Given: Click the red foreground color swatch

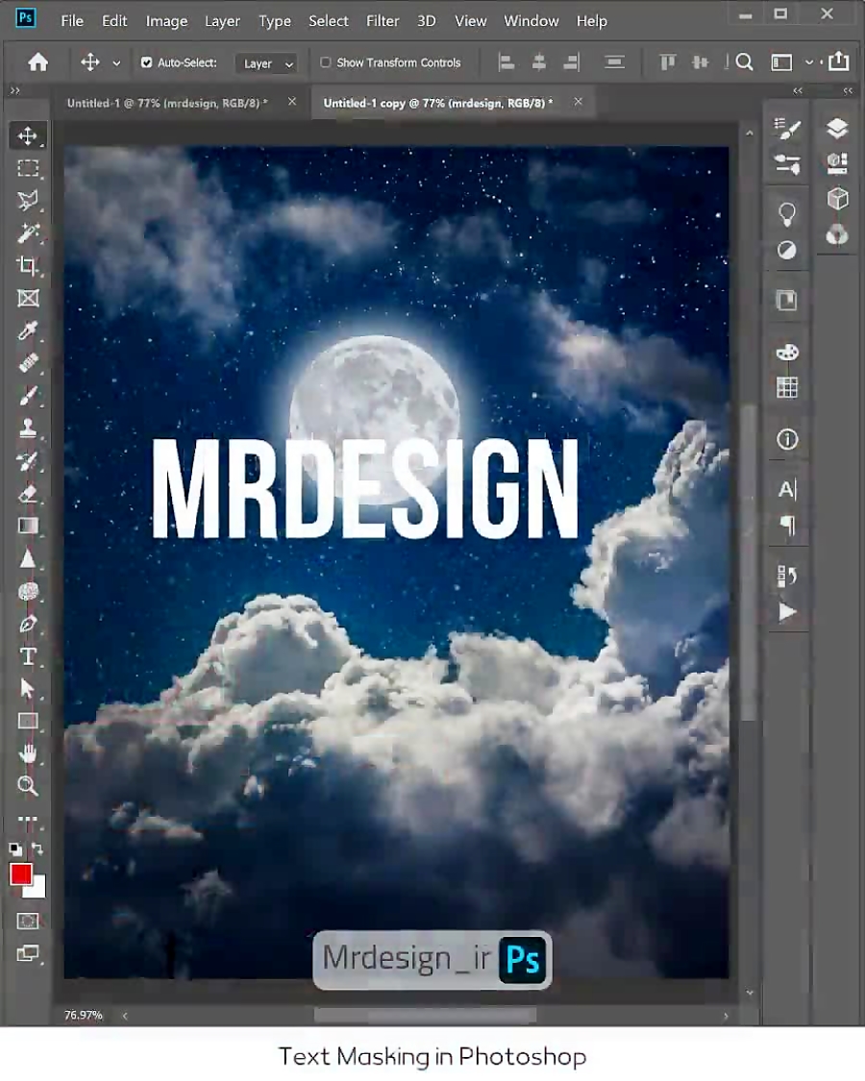Looking at the screenshot, I should point(21,875).
